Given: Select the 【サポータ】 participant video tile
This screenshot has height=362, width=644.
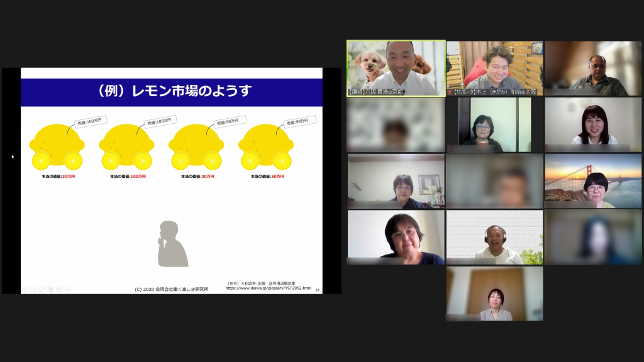Looking at the screenshot, I should (x=494, y=68).
